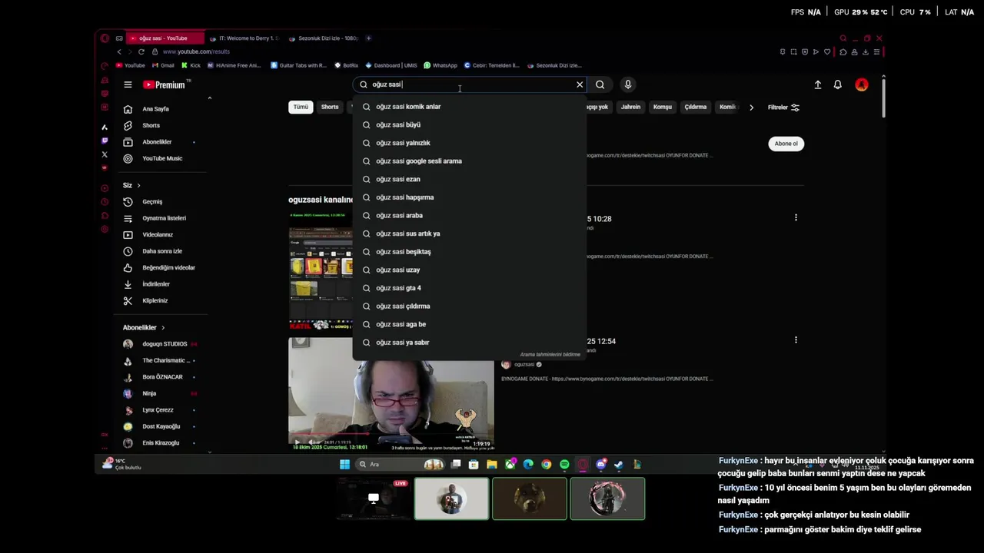Viewport: 984px width, 553px height.
Task: Open Discord from the Windows taskbar
Action: 601,464
